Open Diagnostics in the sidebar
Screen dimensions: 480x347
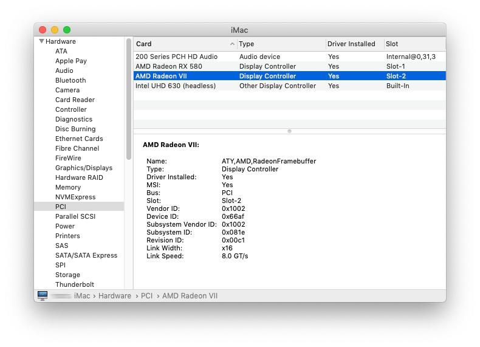(x=74, y=120)
